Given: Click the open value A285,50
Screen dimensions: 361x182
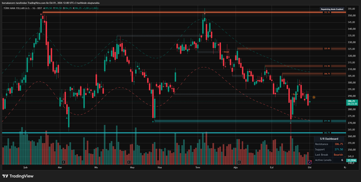Looking at the screenshot, I should [47, 8].
